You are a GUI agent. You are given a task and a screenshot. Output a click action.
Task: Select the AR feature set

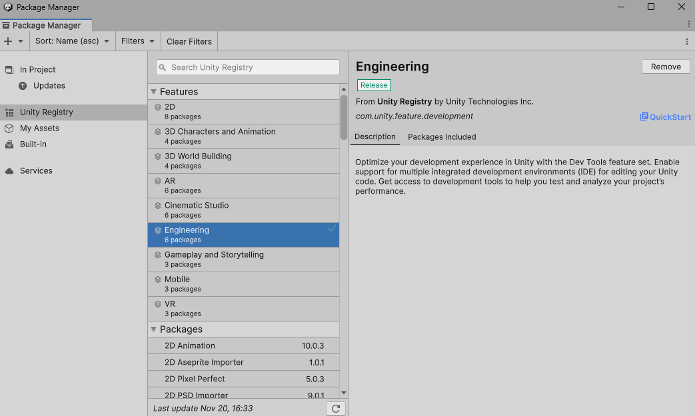tap(244, 186)
